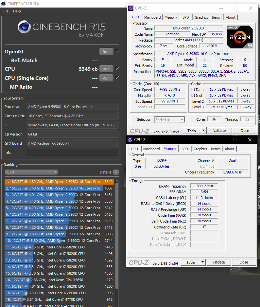Select ranking entry 1 with score 5349
Screen dimensions: 260x307
[x=59, y=182]
